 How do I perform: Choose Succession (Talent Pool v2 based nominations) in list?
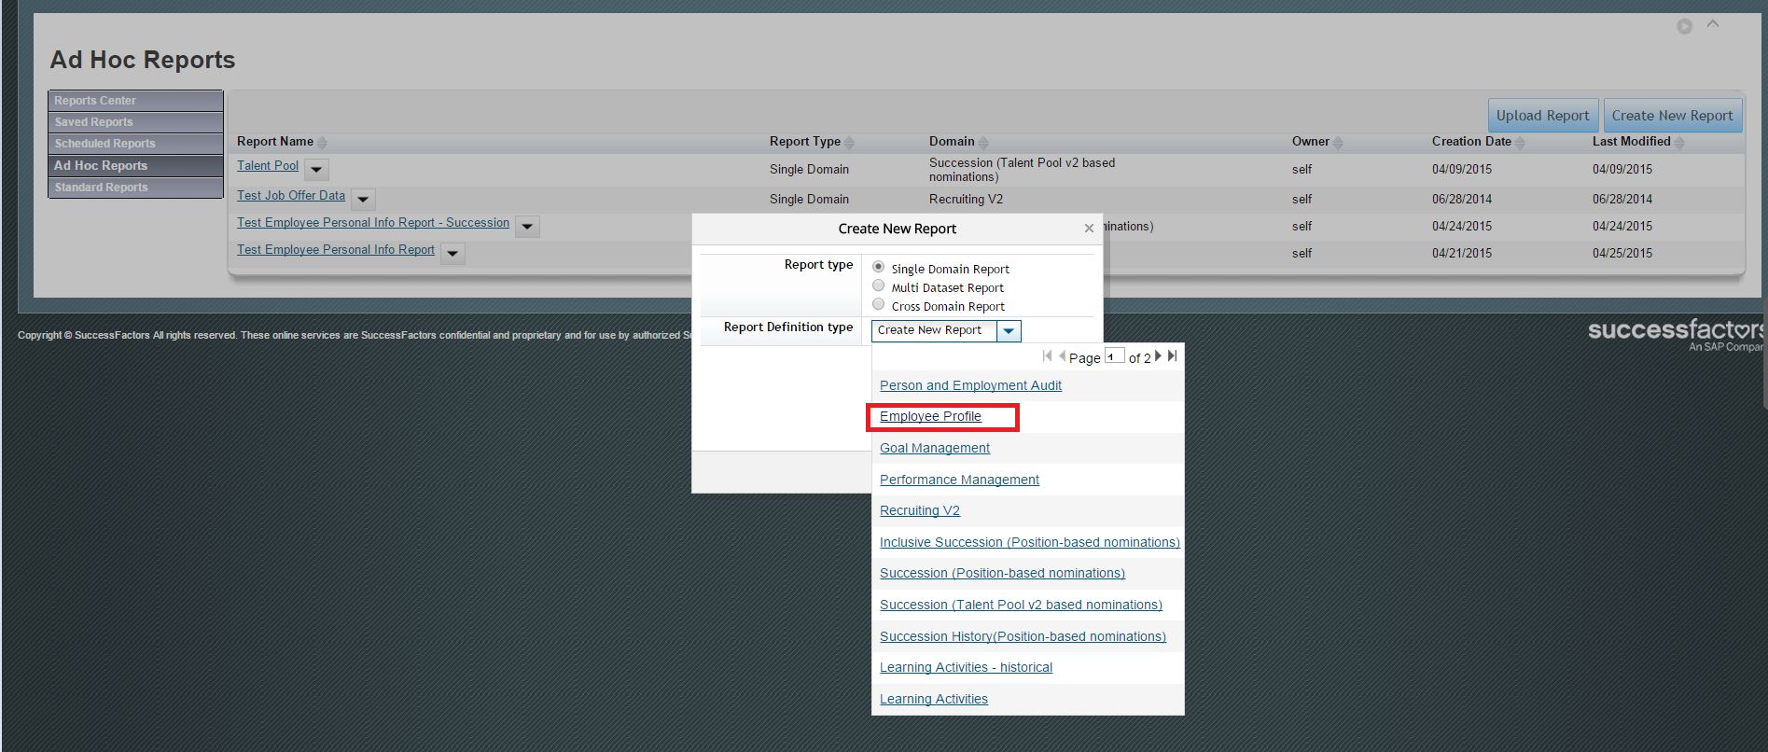(1021, 605)
